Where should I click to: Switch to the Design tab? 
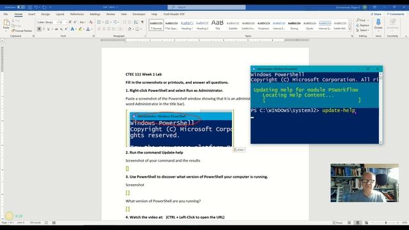(x=45, y=14)
